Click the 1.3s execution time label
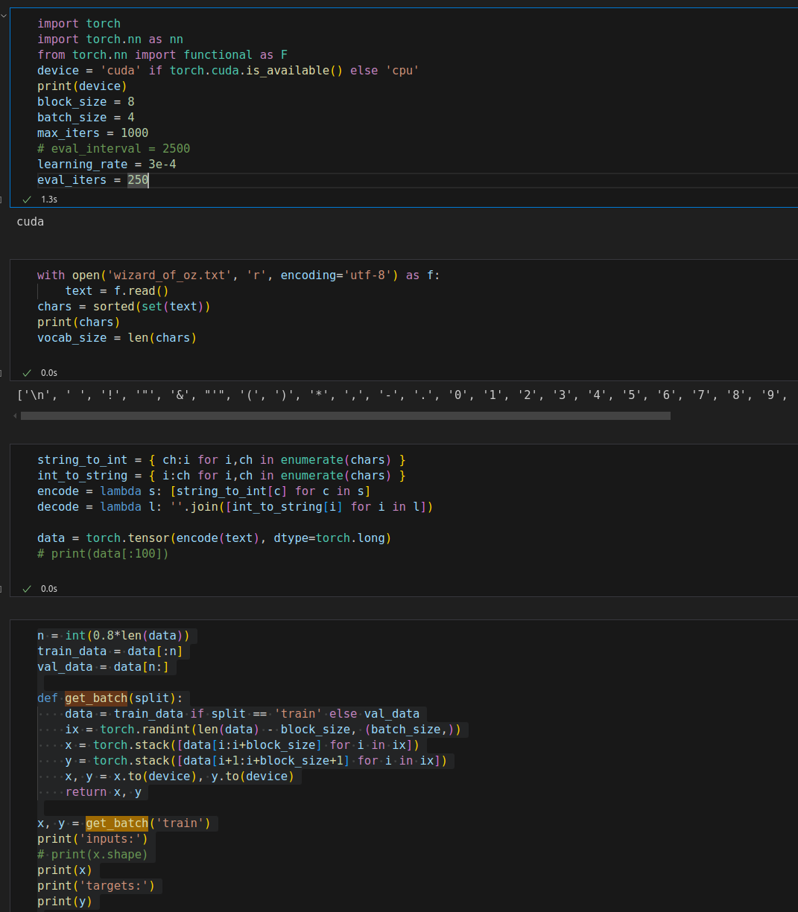The height and width of the screenshot is (912, 798). point(49,200)
